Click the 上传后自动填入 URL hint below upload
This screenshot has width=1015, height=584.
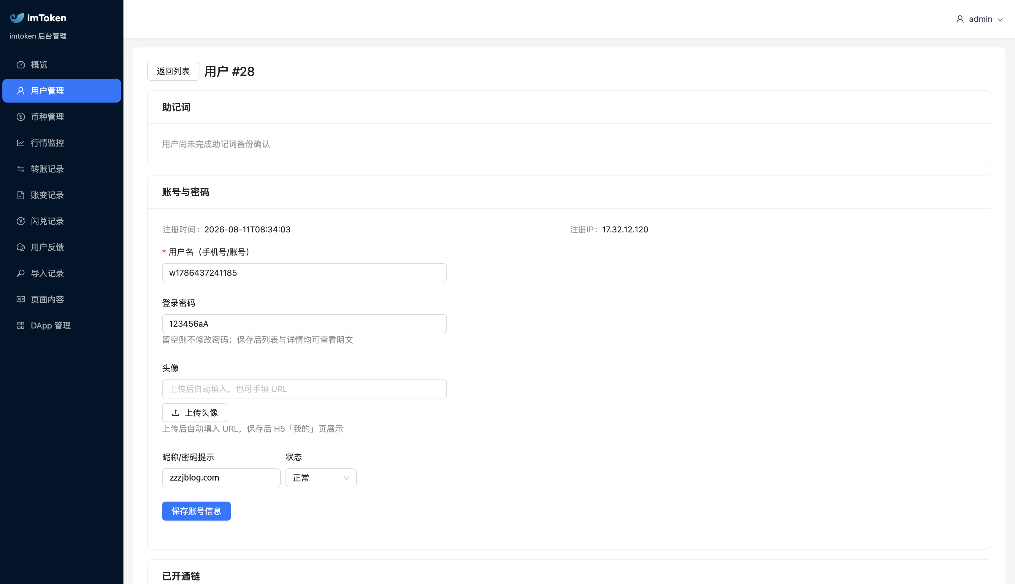(x=253, y=429)
